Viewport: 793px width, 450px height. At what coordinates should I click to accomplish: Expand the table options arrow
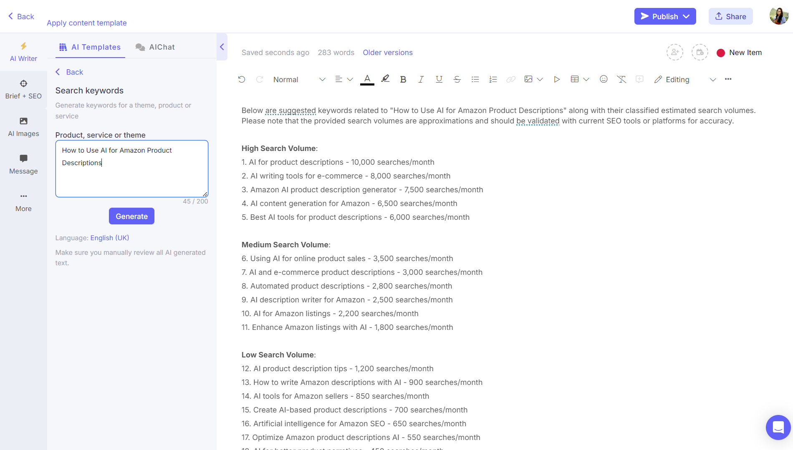pyautogui.click(x=586, y=79)
